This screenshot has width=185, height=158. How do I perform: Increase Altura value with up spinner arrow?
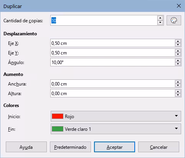[x=178, y=92]
